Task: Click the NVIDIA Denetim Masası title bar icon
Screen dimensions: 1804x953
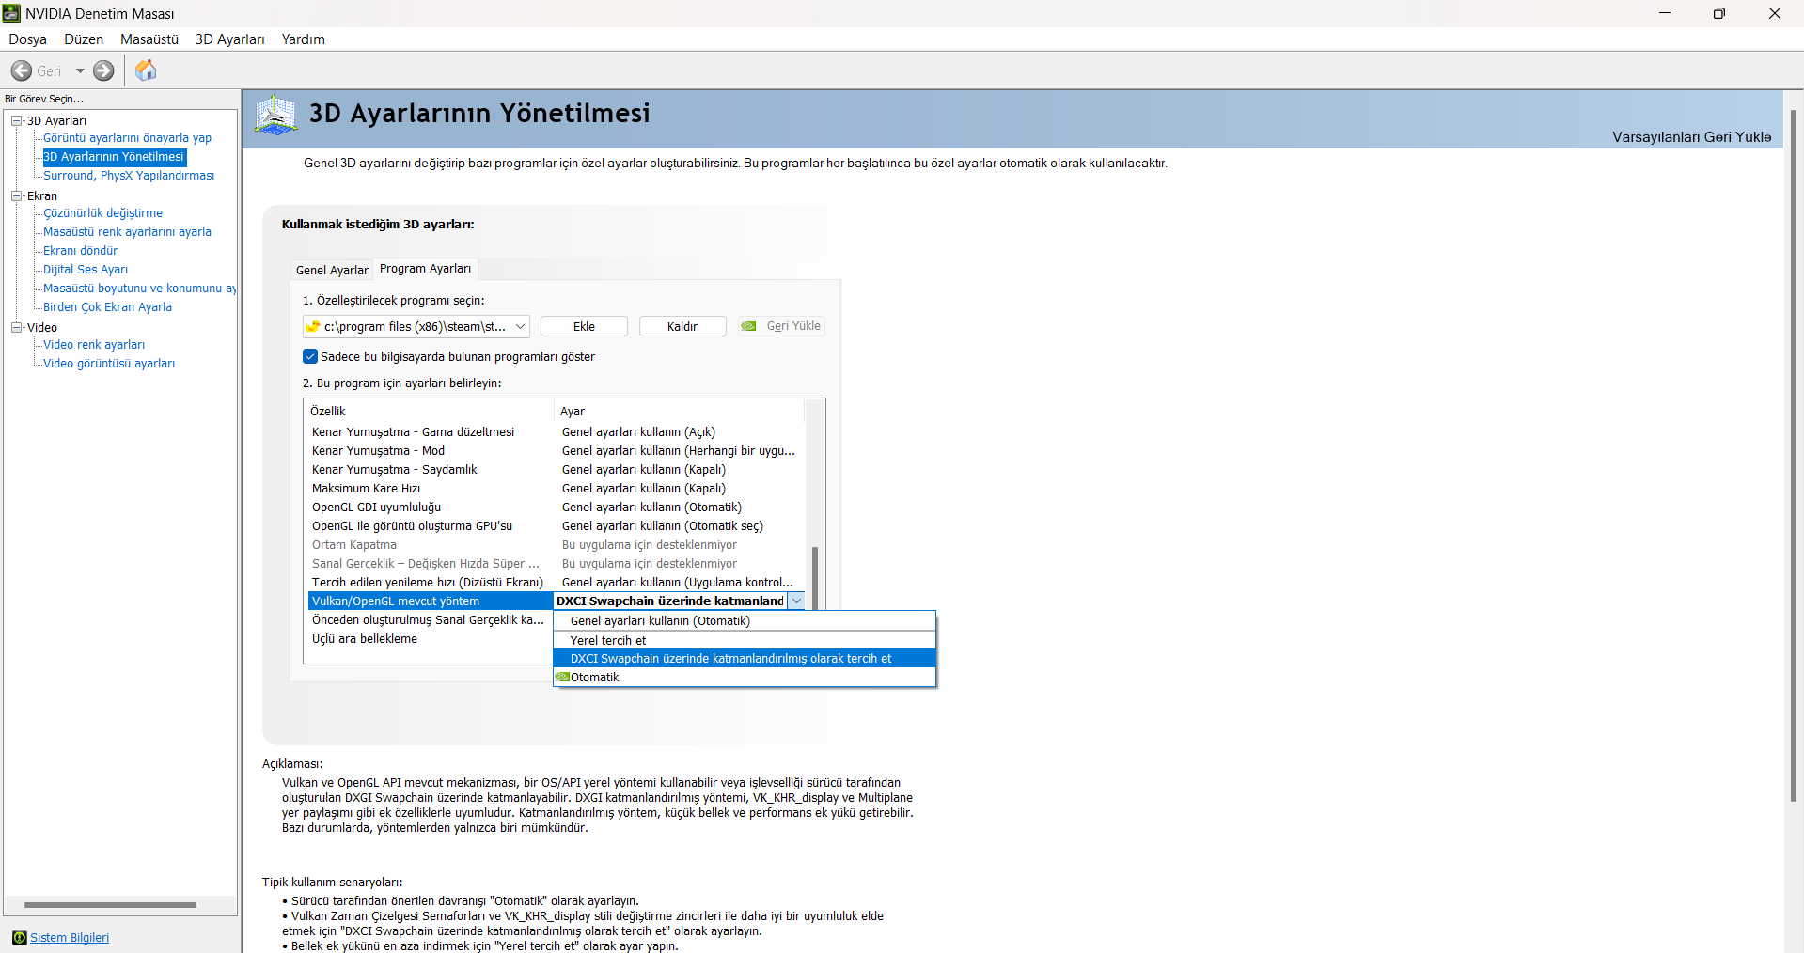Action: click(11, 13)
